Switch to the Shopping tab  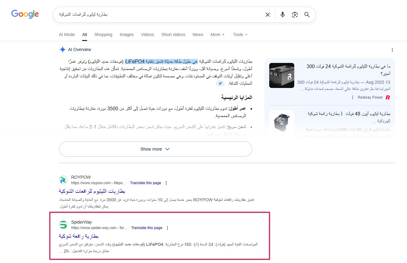tap(103, 35)
